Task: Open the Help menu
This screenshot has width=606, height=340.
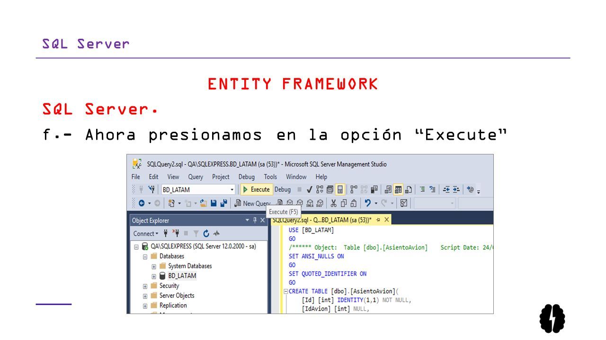Action: [x=321, y=177]
